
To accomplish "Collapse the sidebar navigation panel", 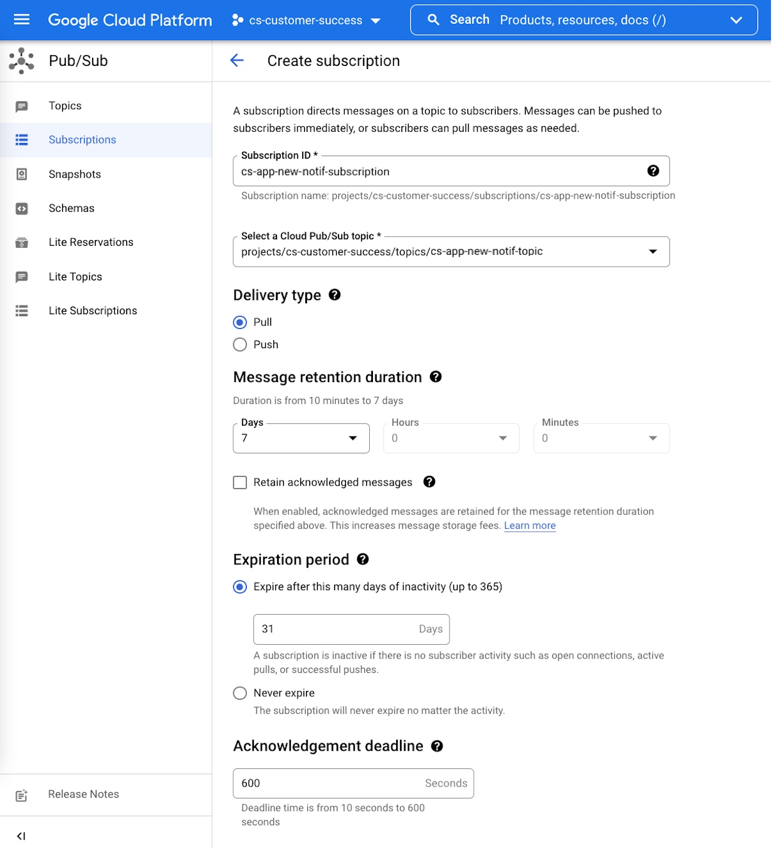I will 21,835.
